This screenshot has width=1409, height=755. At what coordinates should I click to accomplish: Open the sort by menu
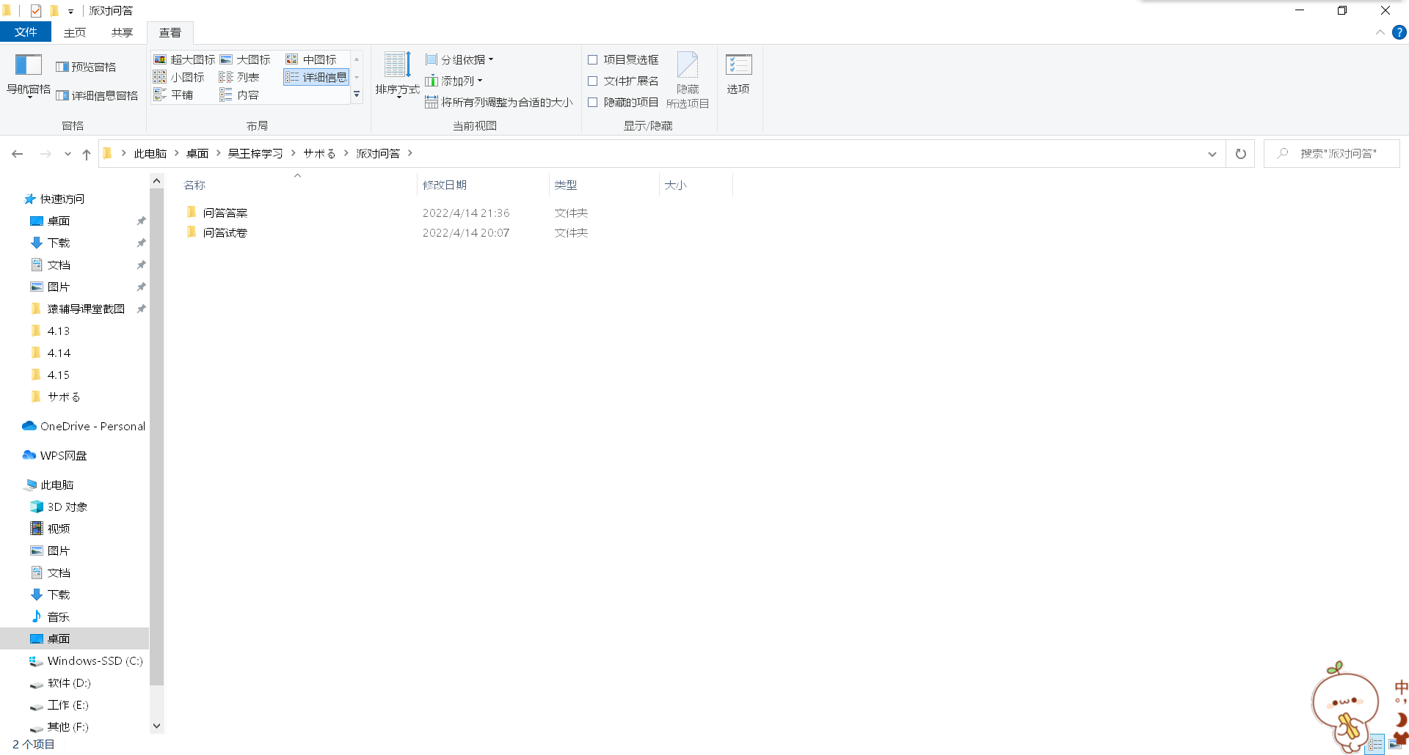pos(397,73)
